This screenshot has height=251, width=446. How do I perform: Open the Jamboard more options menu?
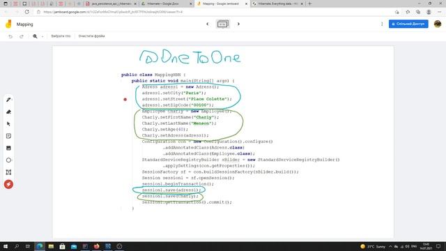382,24
